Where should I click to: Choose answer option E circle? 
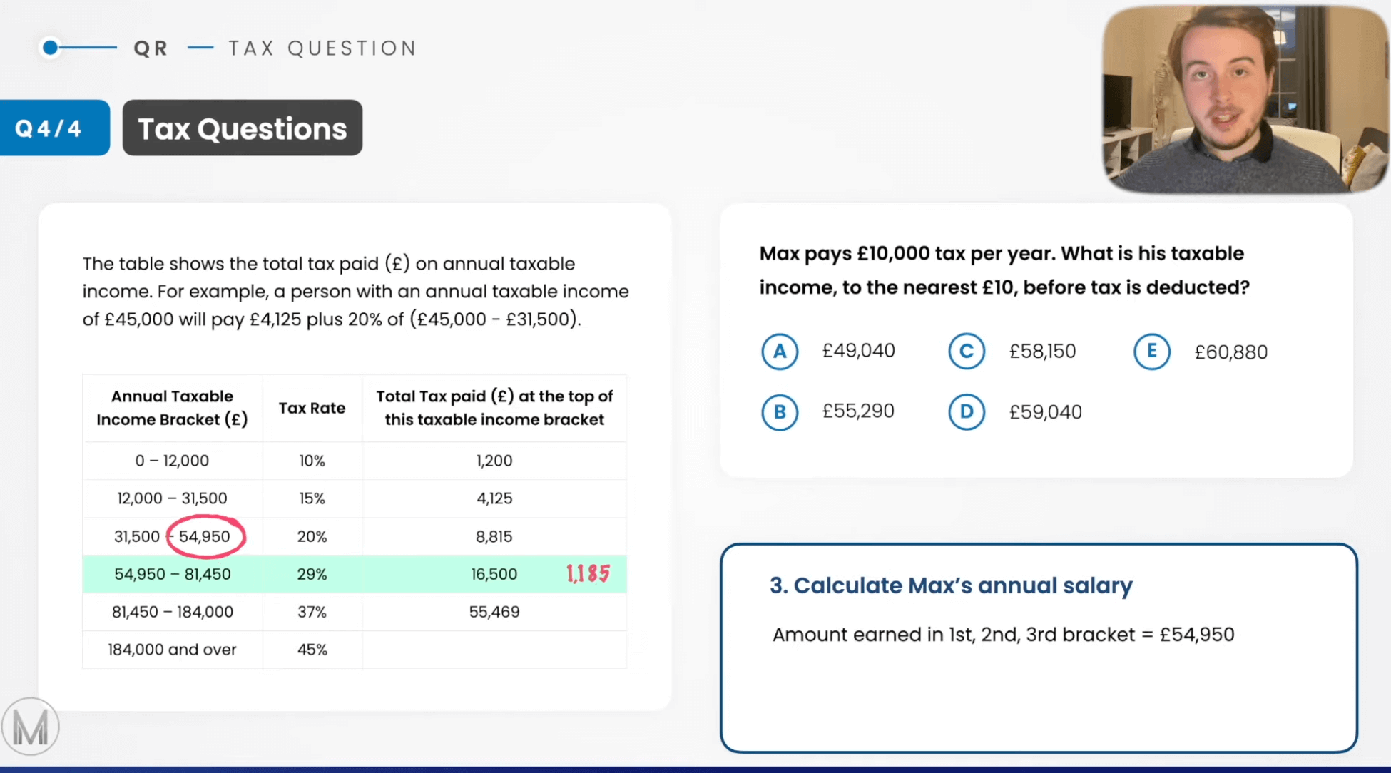point(1151,352)
